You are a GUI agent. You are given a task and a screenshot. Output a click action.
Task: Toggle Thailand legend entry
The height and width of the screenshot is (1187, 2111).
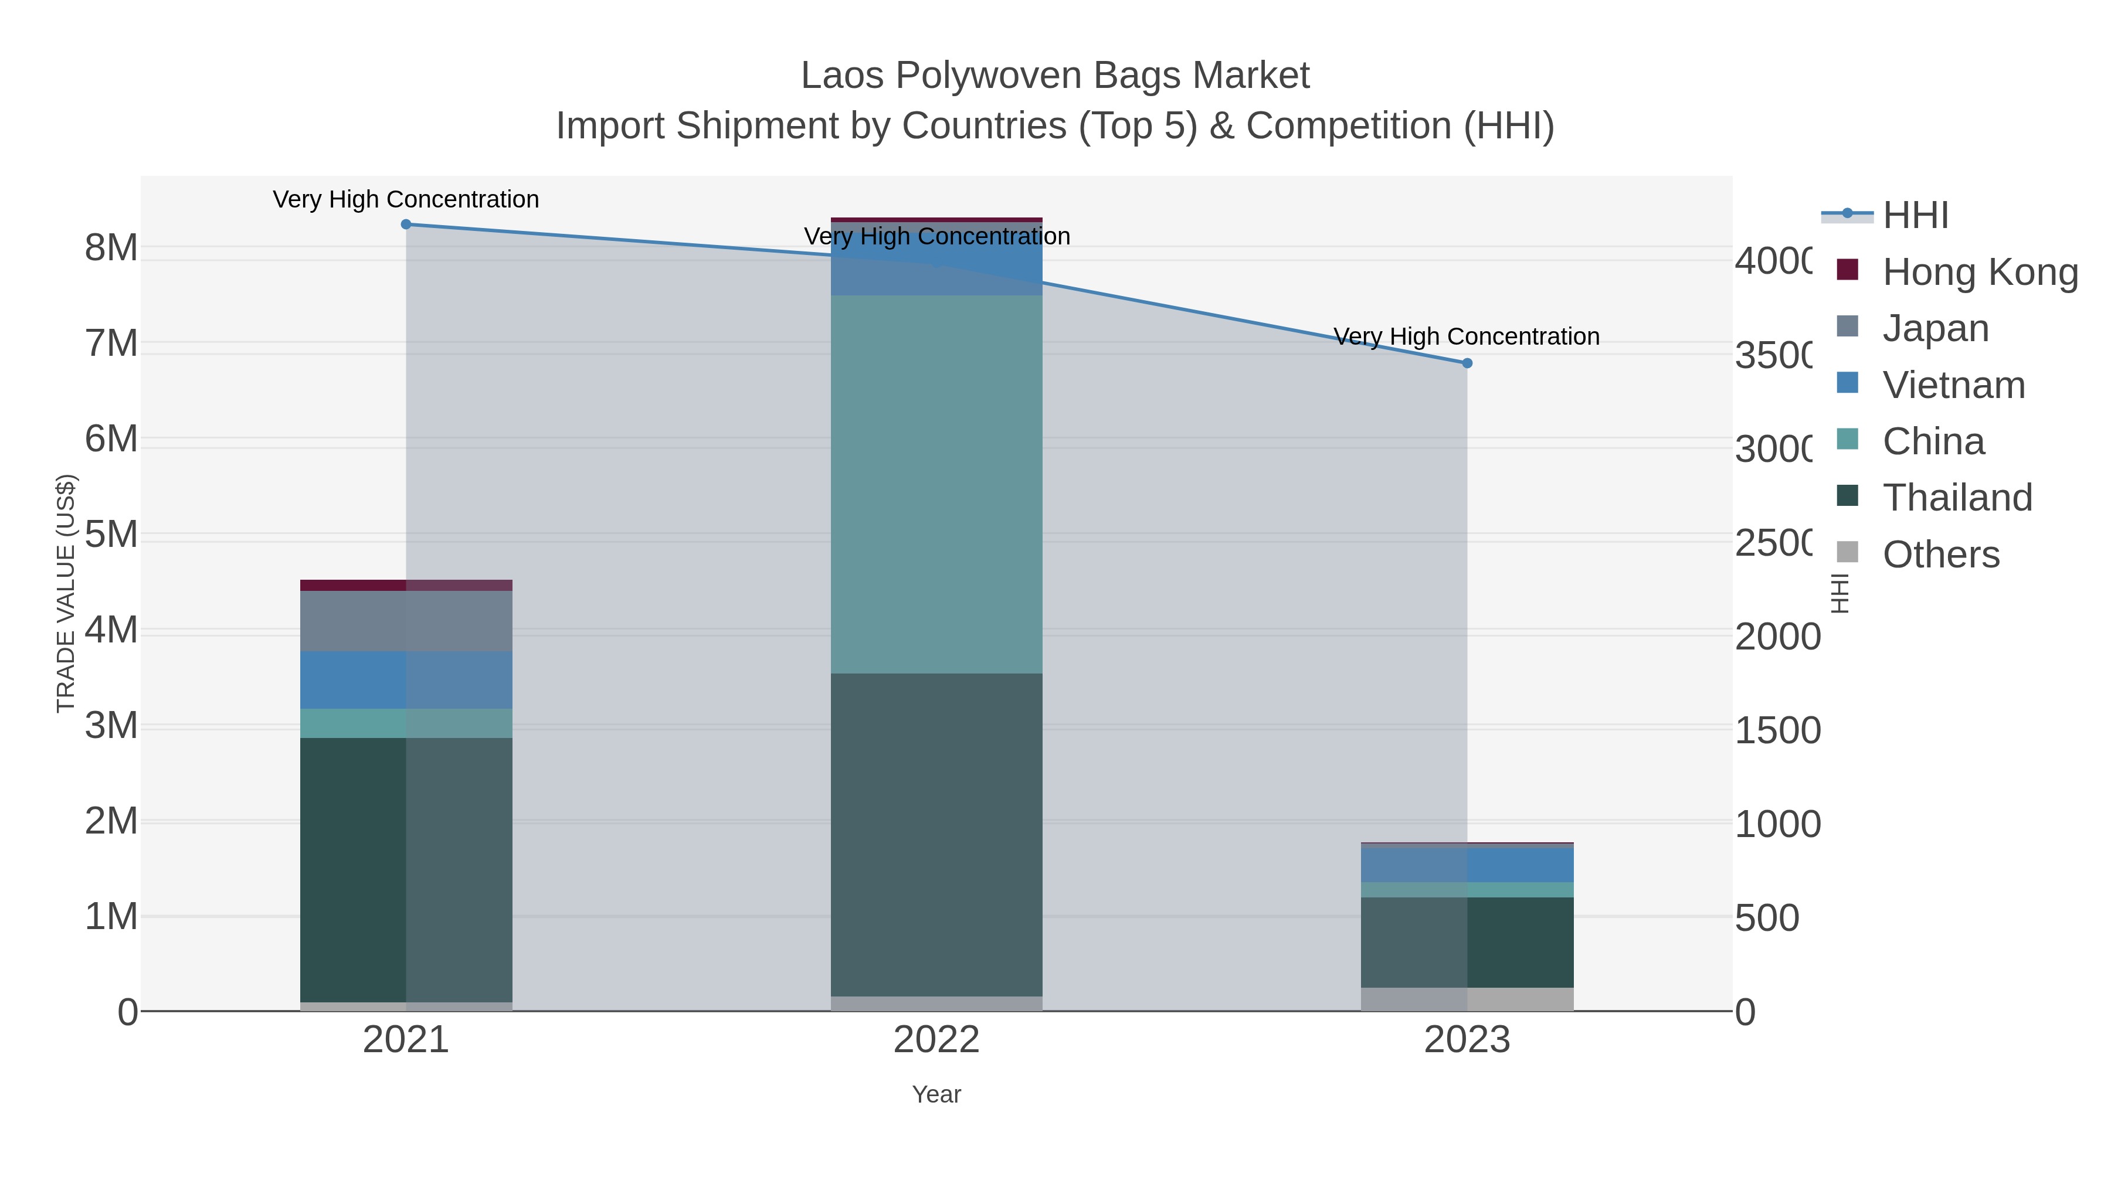[1935, 497]
